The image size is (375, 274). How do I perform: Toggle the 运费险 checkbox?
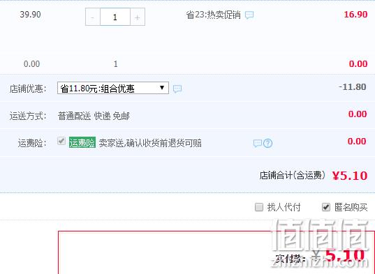pos(61,141)
